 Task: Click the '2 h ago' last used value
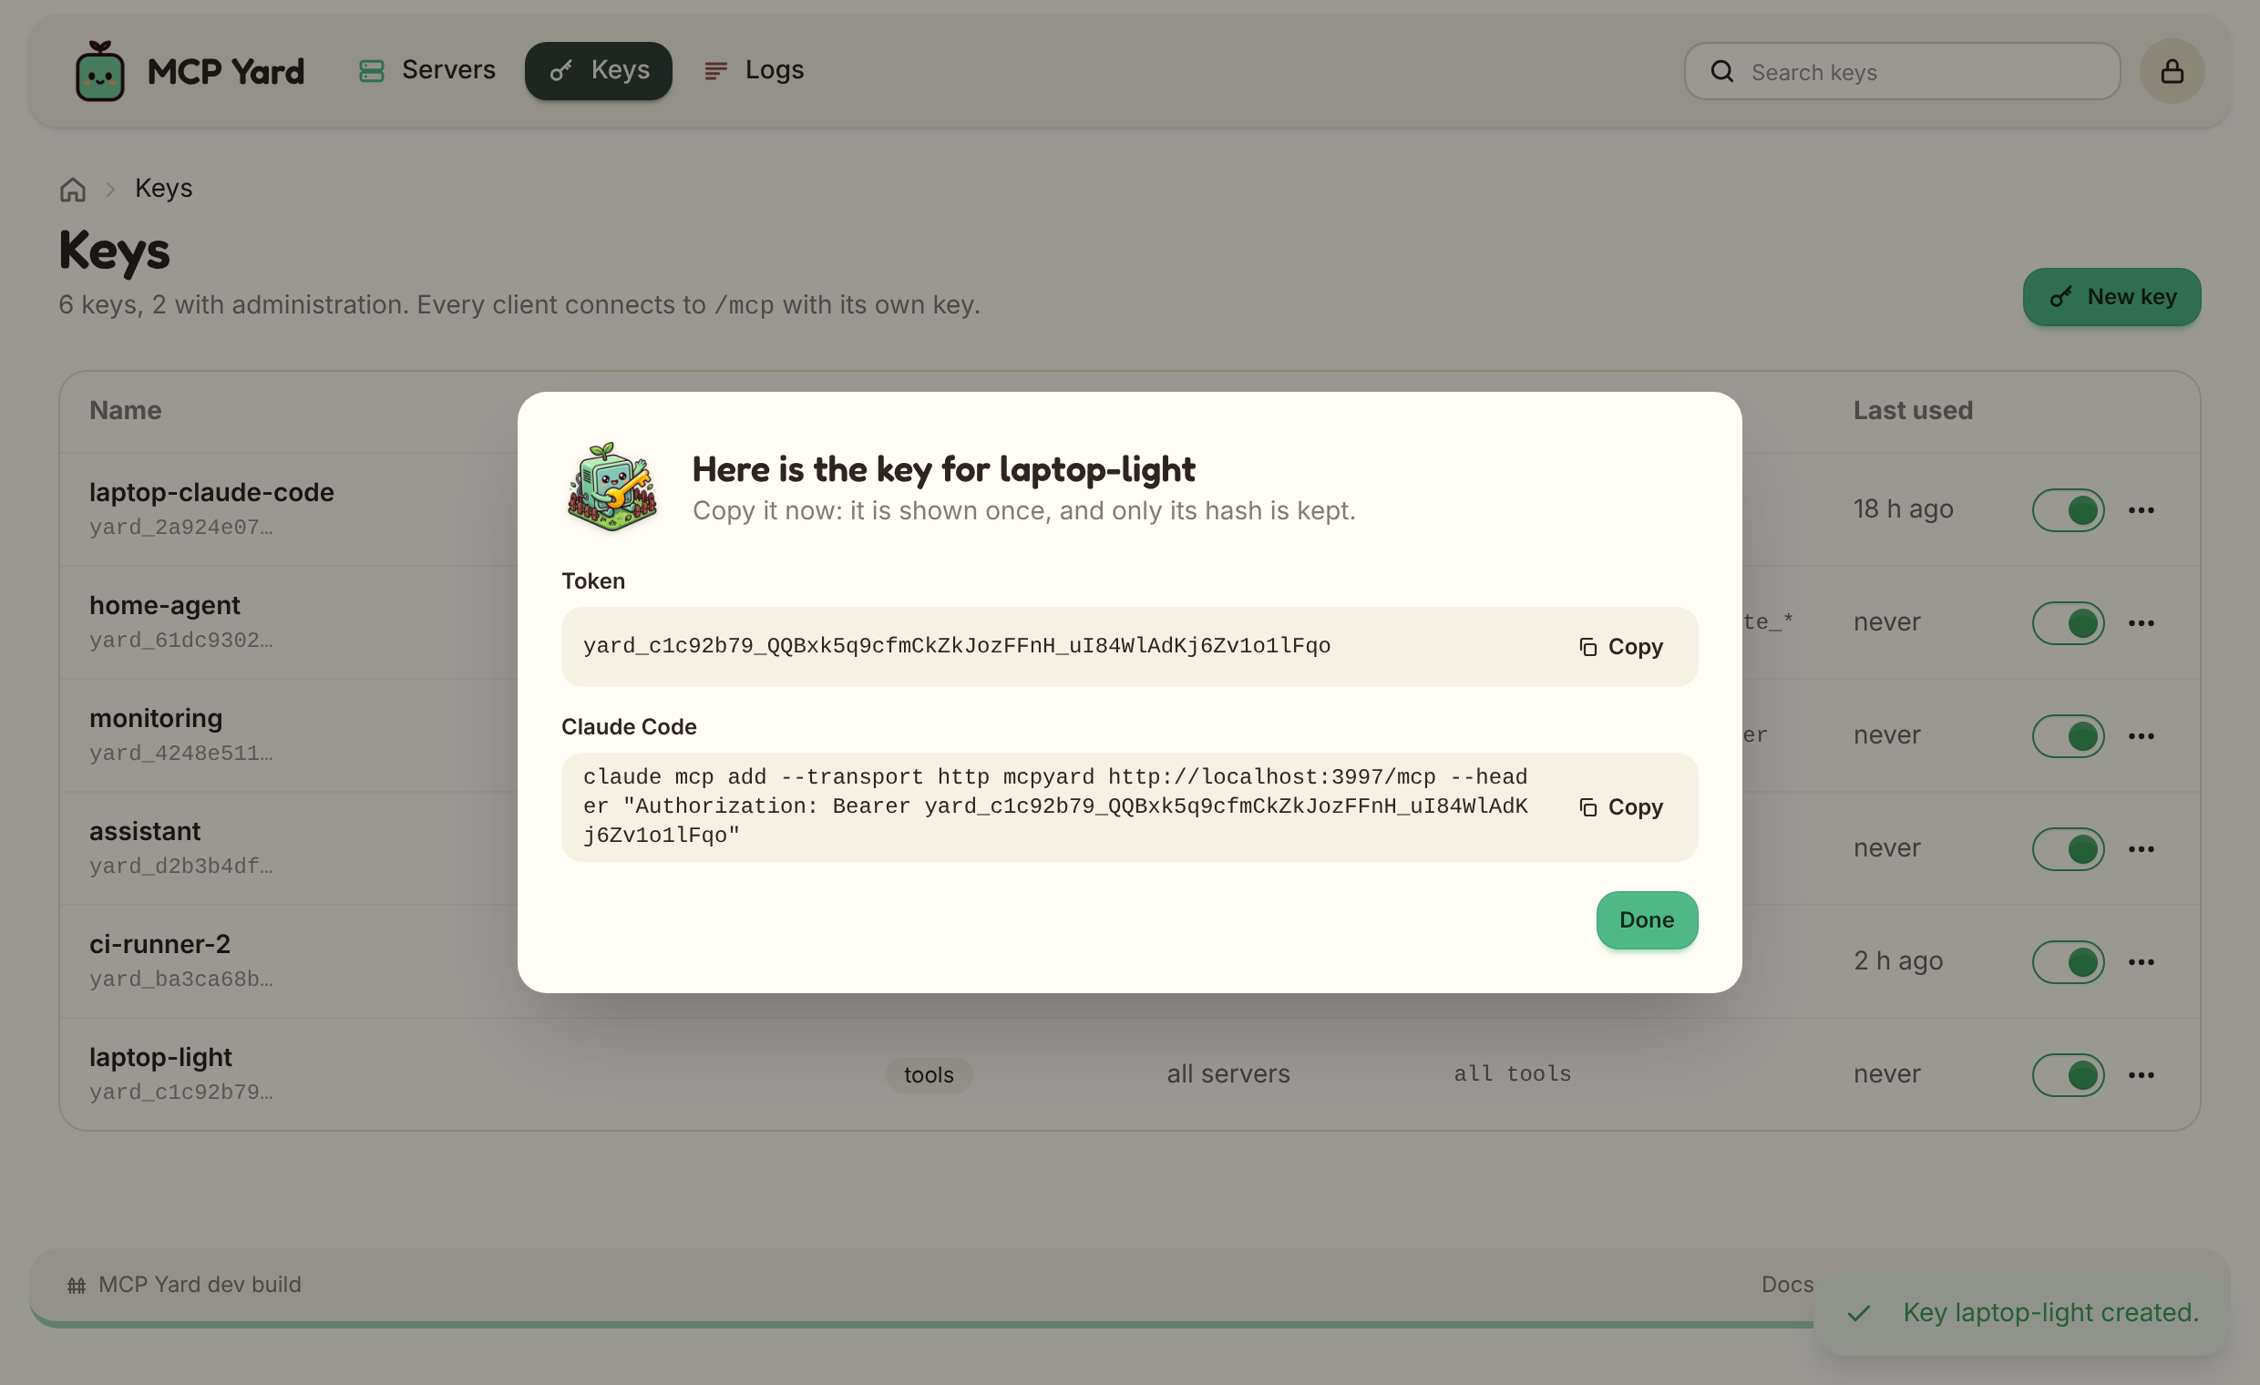tap(1897, 961)
